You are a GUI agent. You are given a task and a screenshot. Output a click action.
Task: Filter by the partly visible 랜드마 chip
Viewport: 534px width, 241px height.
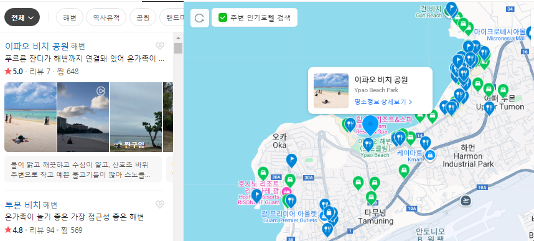point(172,17)
